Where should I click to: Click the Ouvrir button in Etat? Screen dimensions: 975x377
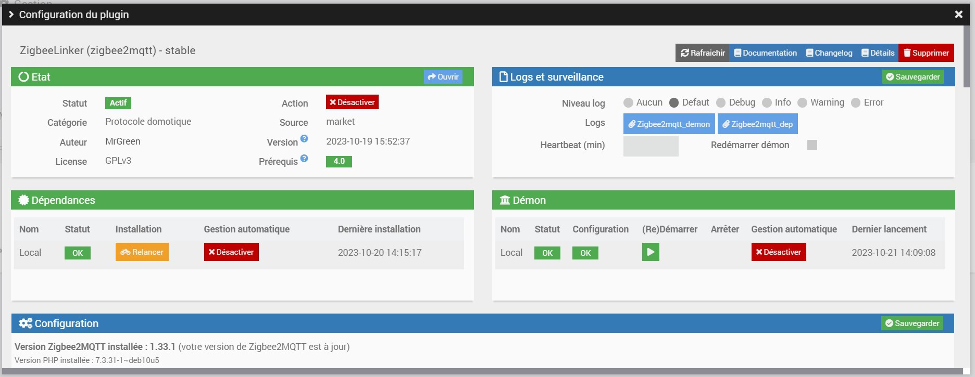point(443,77)
